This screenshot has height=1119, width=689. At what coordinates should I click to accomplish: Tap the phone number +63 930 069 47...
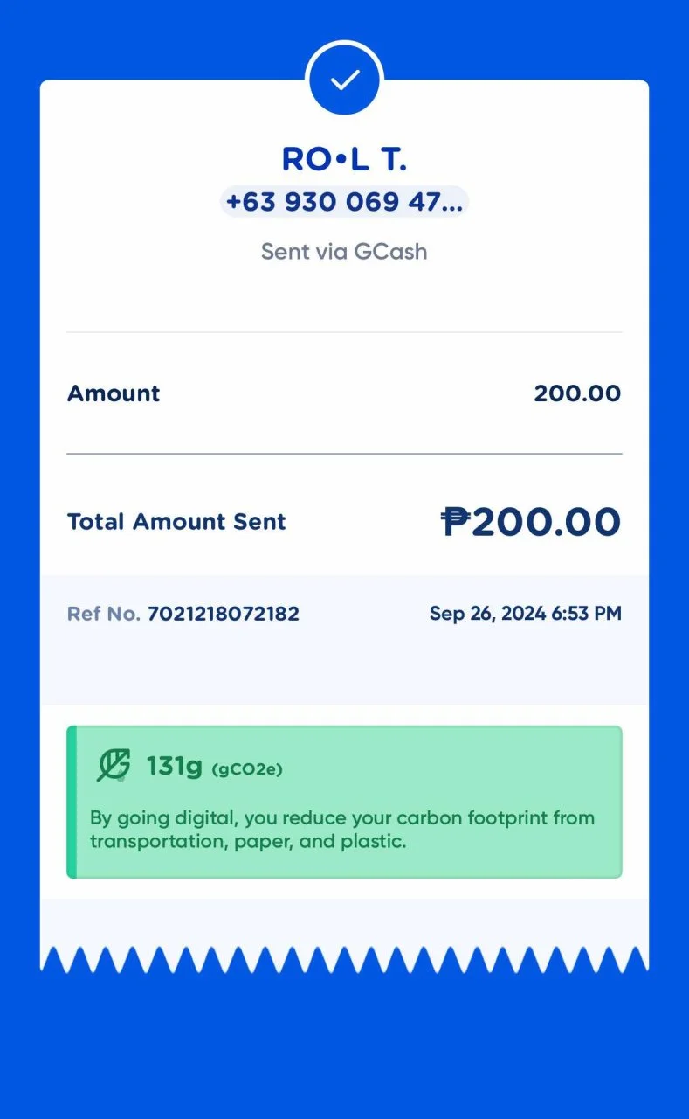point(344,202)
